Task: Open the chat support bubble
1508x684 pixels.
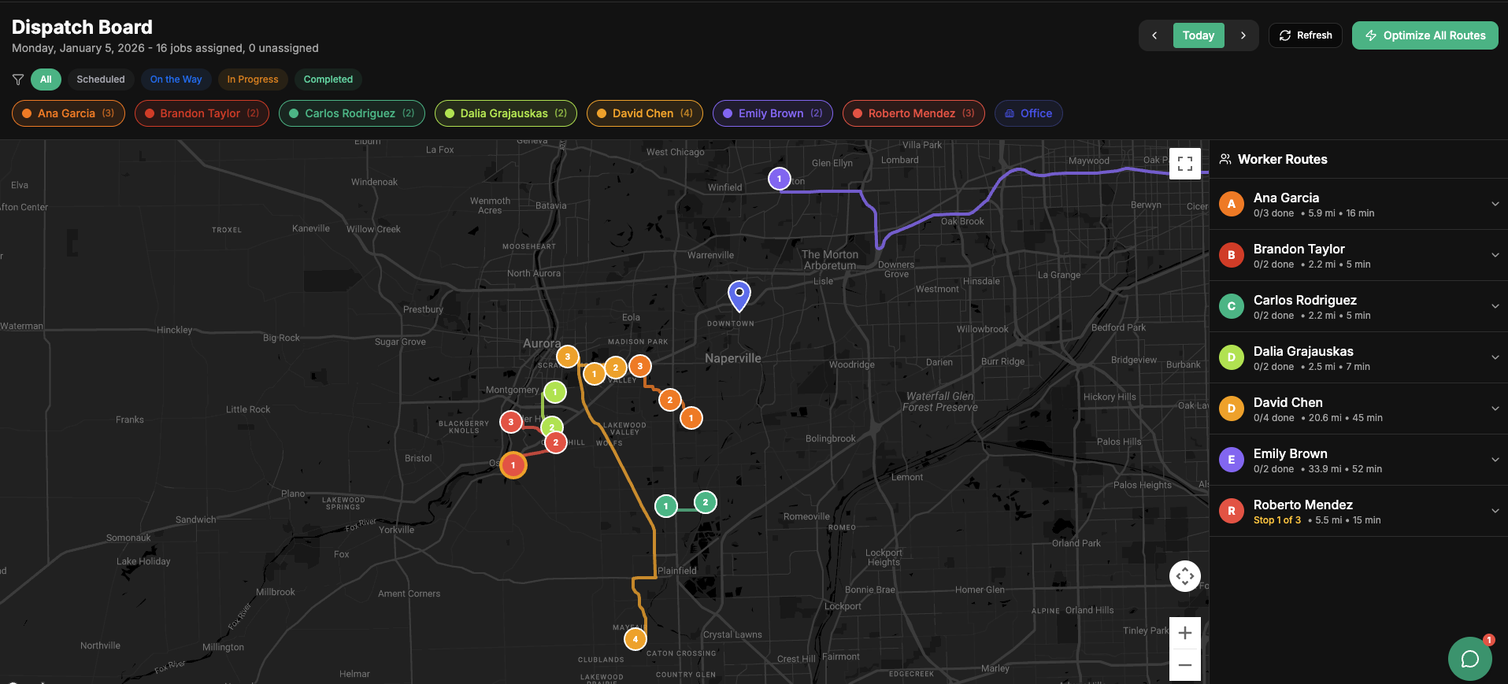Action: coord(1469,658)
